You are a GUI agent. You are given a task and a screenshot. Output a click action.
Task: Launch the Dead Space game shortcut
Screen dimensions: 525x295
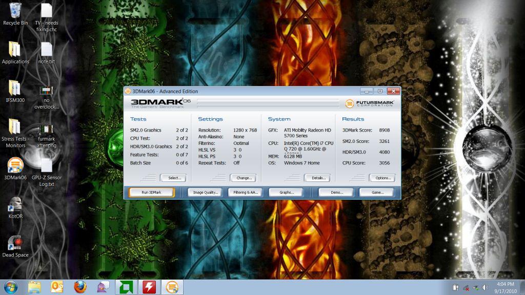point(15,246)
